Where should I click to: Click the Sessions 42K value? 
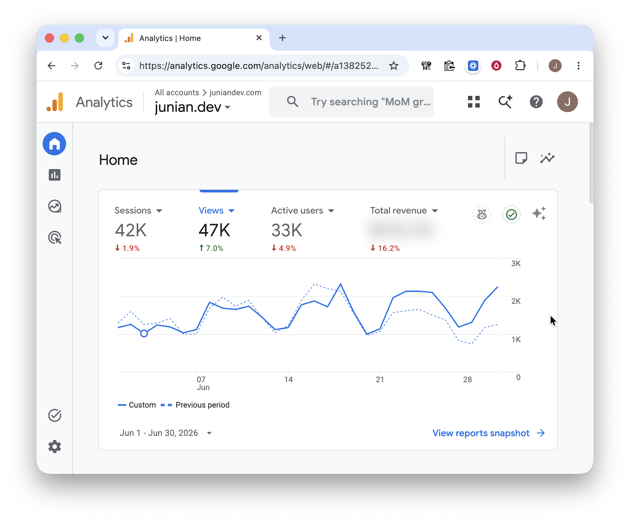[131, 230]
